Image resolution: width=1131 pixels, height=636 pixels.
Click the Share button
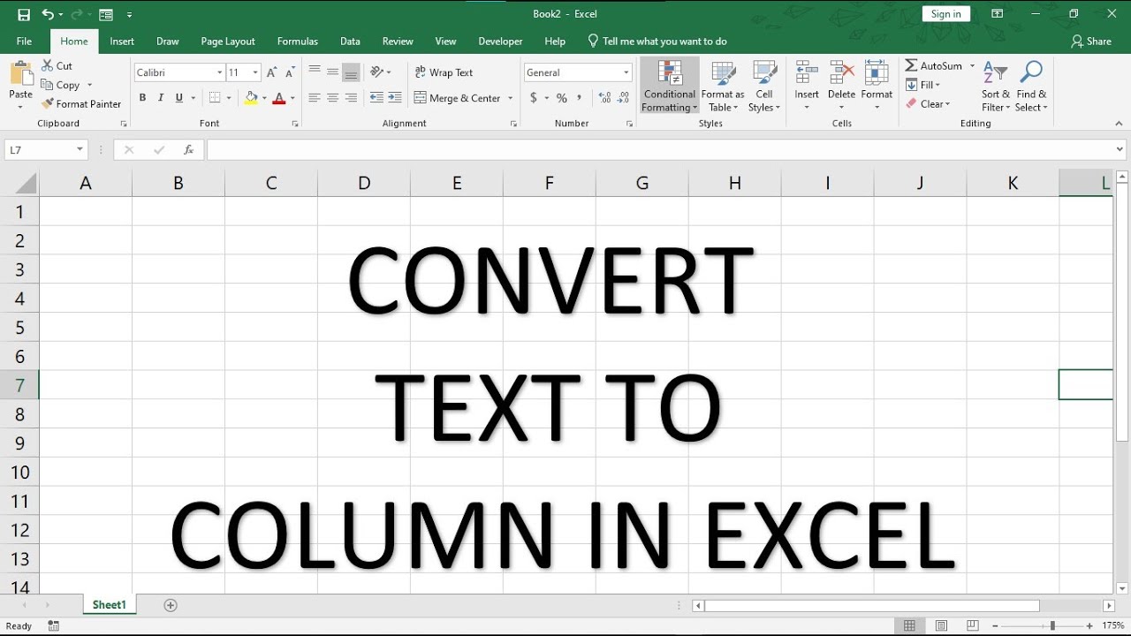(1091, 42)
